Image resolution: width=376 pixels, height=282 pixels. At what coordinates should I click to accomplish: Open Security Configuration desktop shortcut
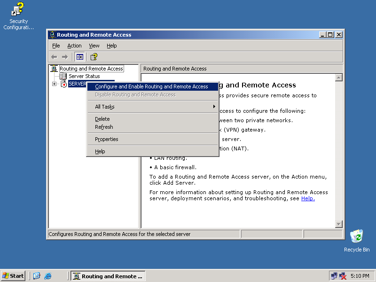[18, 16]
